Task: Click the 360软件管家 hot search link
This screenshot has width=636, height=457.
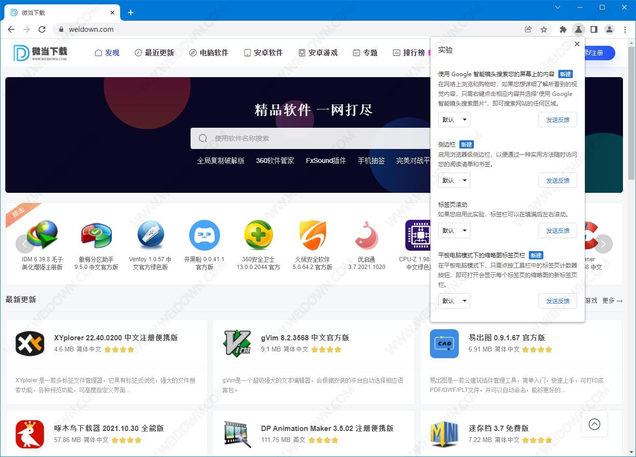Action: tap(275, 161)
